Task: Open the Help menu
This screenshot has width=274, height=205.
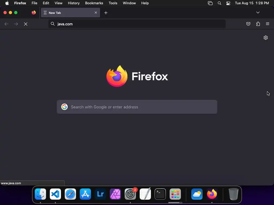Action: click(145, 3)
